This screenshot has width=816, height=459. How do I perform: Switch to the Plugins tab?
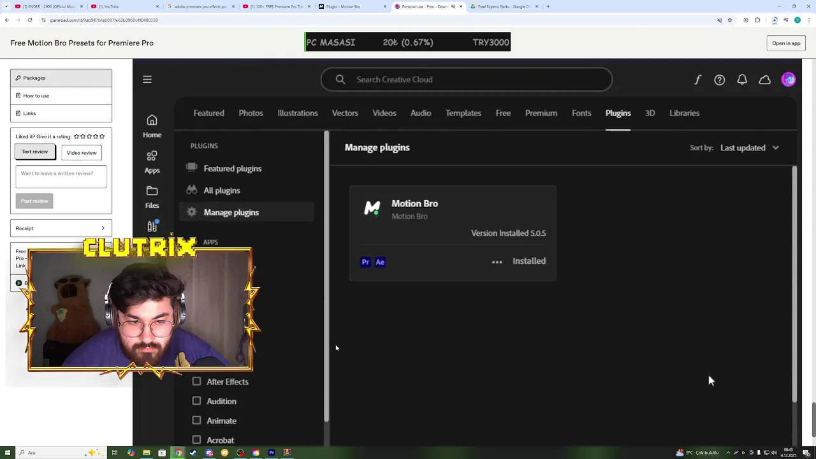click(618, 113)
